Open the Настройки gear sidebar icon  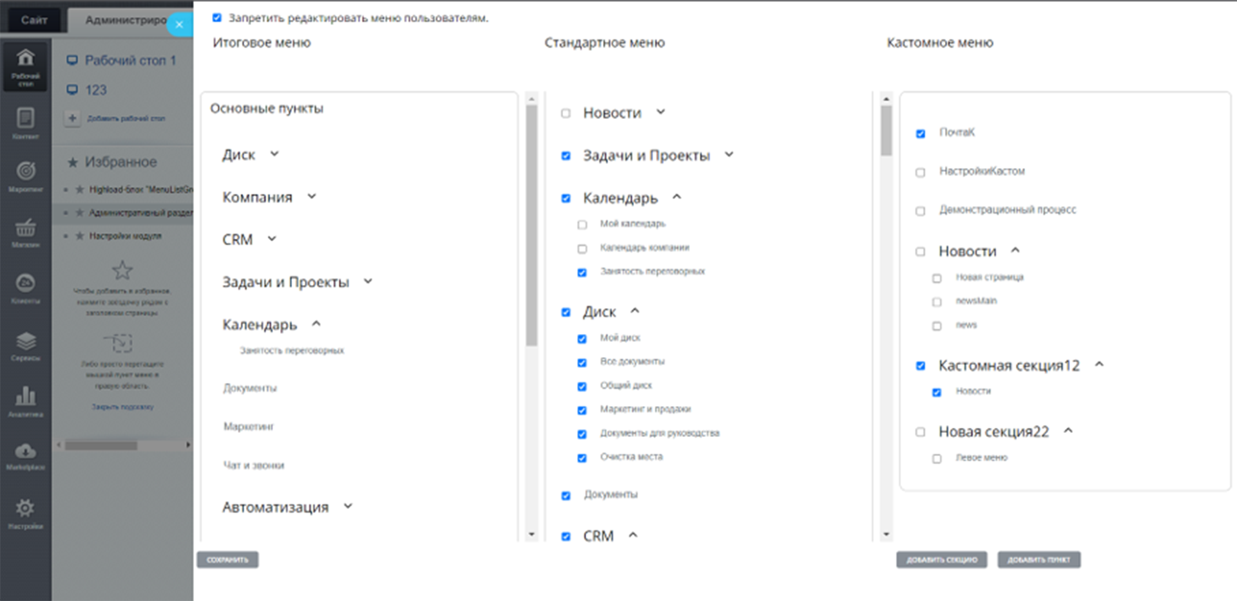click(x=25, y=513)
